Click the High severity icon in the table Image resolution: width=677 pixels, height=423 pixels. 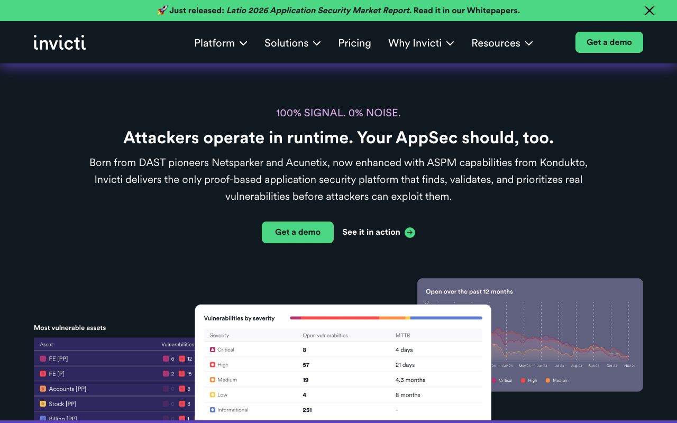click(213, 365)
